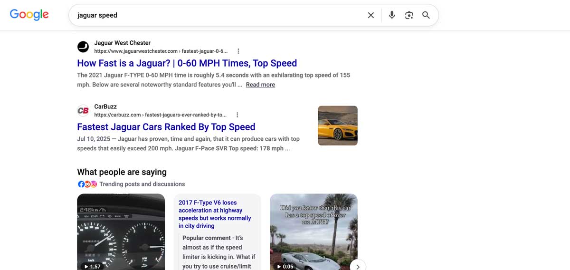
Task: Click the jaguarwestchester.com URL text
Action: pos(161,51)
